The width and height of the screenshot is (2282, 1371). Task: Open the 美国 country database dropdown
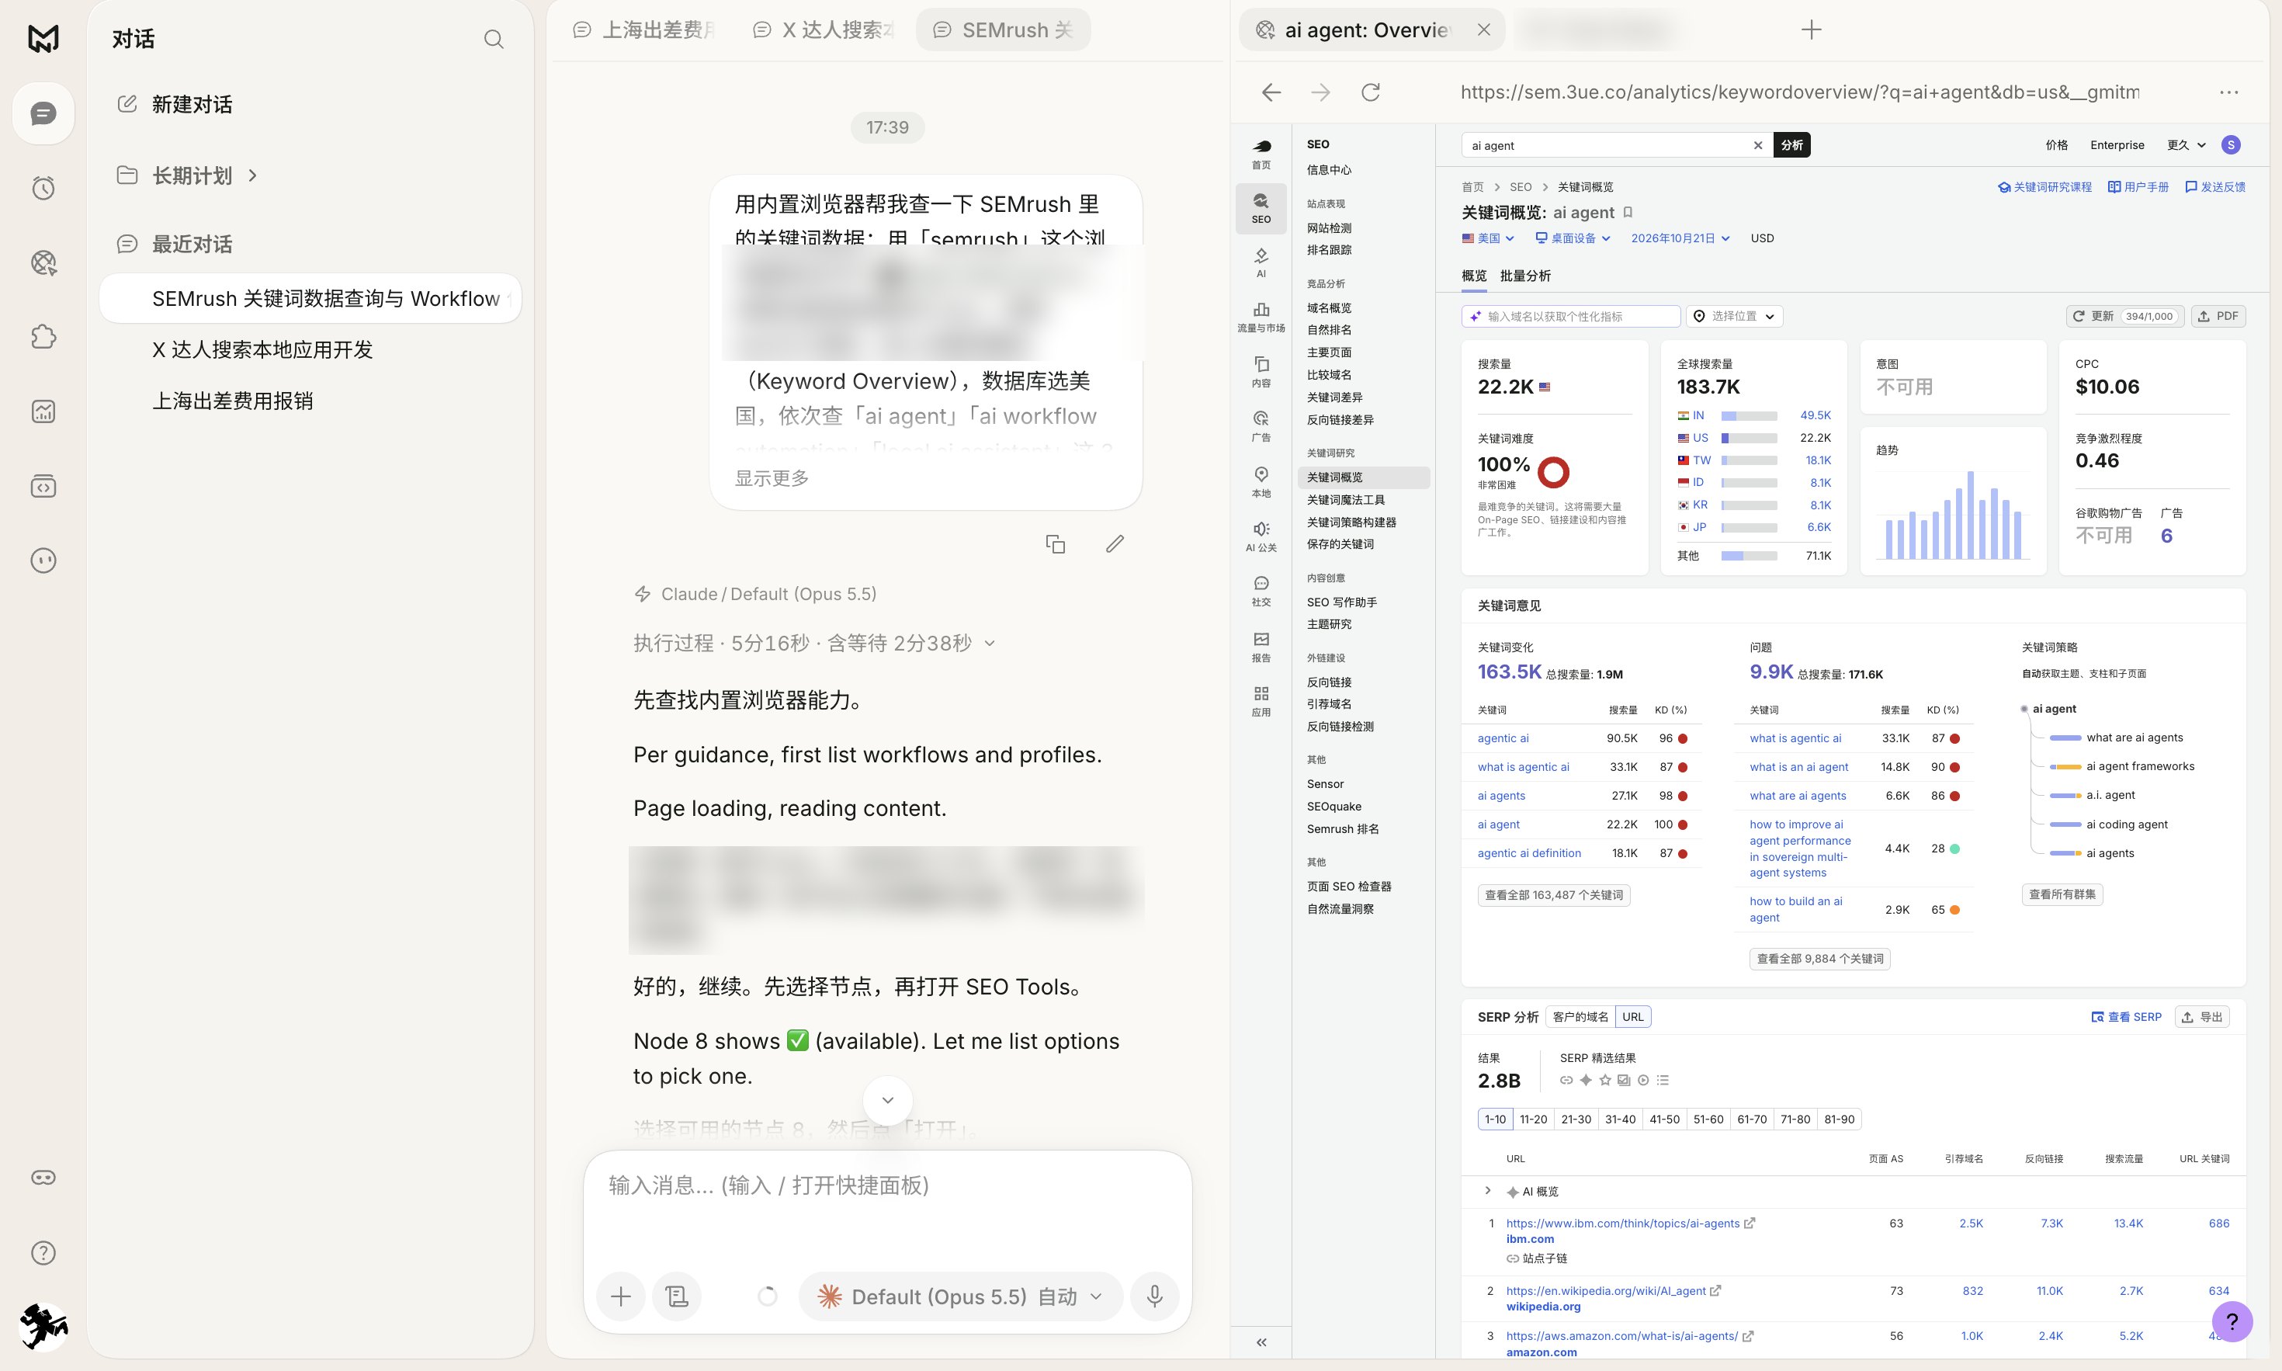[x=1488, y=238]
